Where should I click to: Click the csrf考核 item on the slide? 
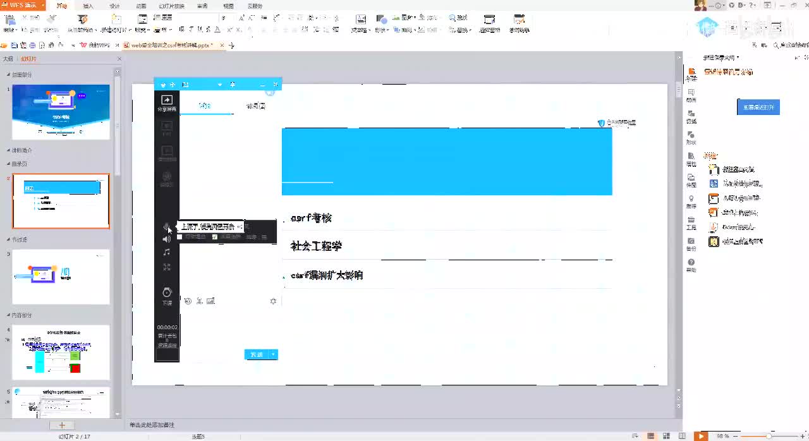coord(311,218)
